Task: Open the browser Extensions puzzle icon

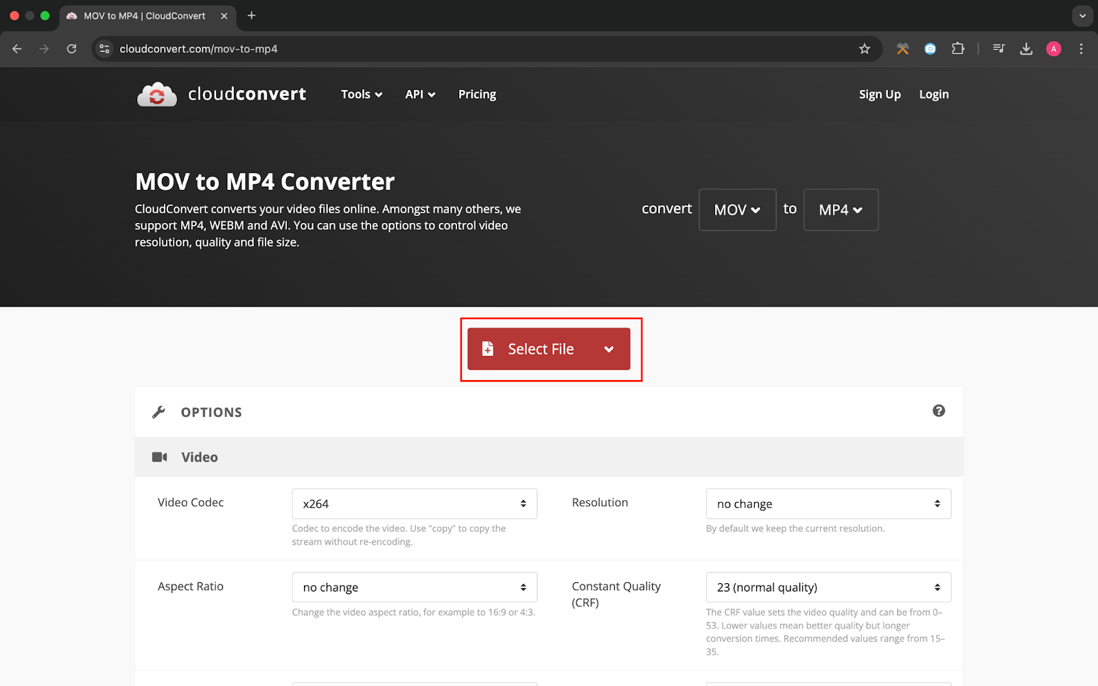Action: point(958,49)
